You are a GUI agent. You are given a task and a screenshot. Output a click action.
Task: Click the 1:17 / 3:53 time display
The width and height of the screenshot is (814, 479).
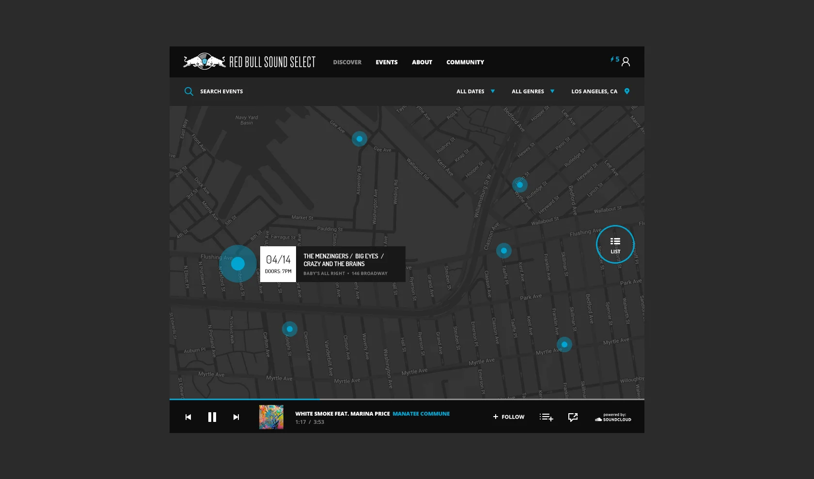point(310,422)
